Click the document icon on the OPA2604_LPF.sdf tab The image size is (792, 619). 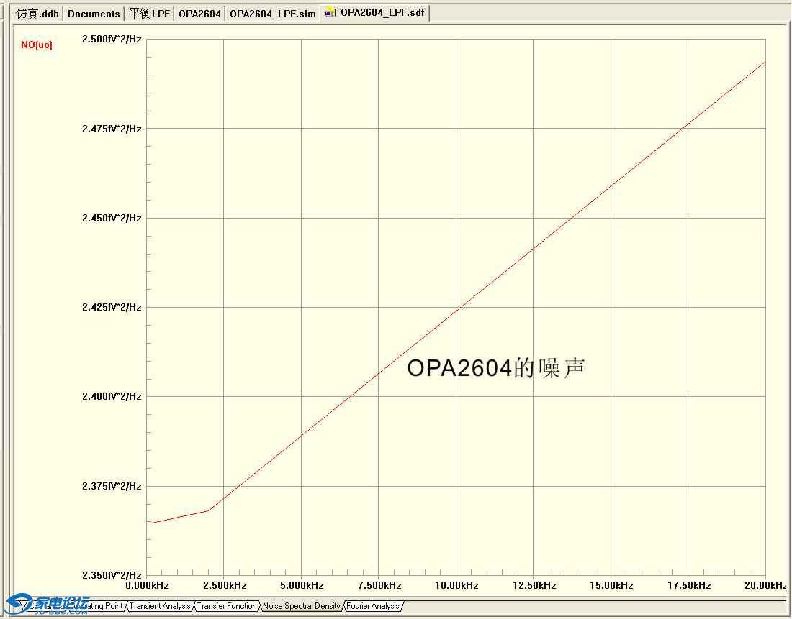(x=332, y=12)
